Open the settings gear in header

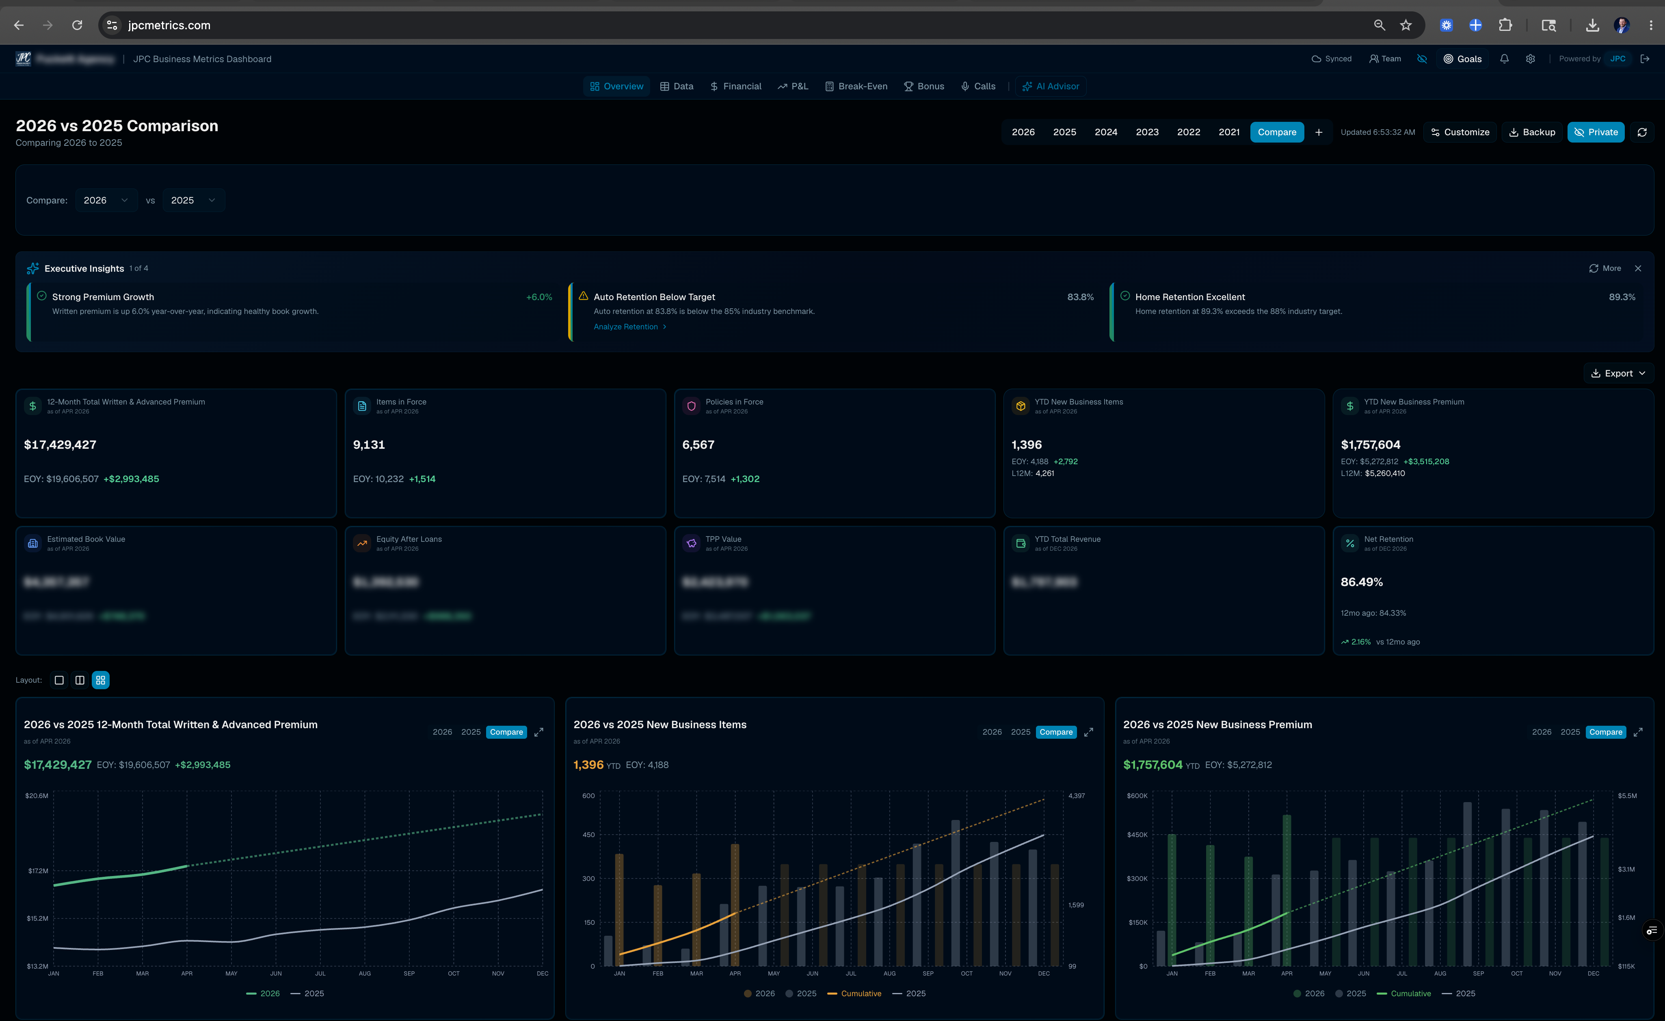click(1530, 59)
